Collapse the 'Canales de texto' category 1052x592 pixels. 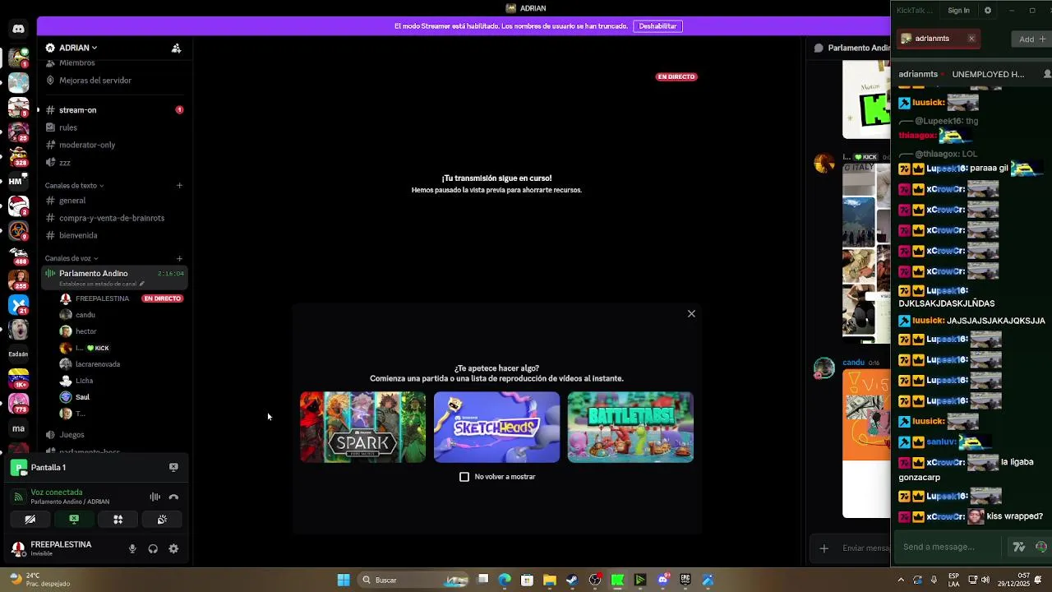tap(74, 186)
